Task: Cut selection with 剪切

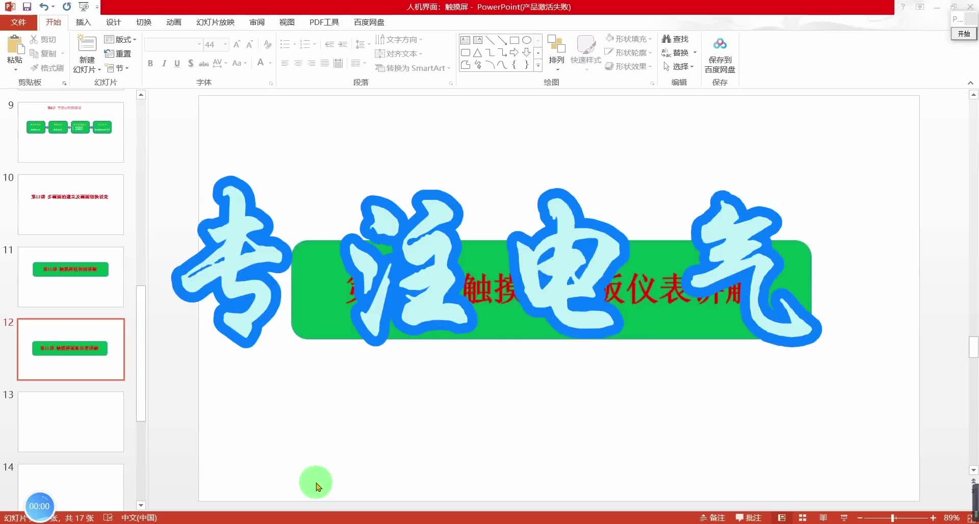Action: 43,39
